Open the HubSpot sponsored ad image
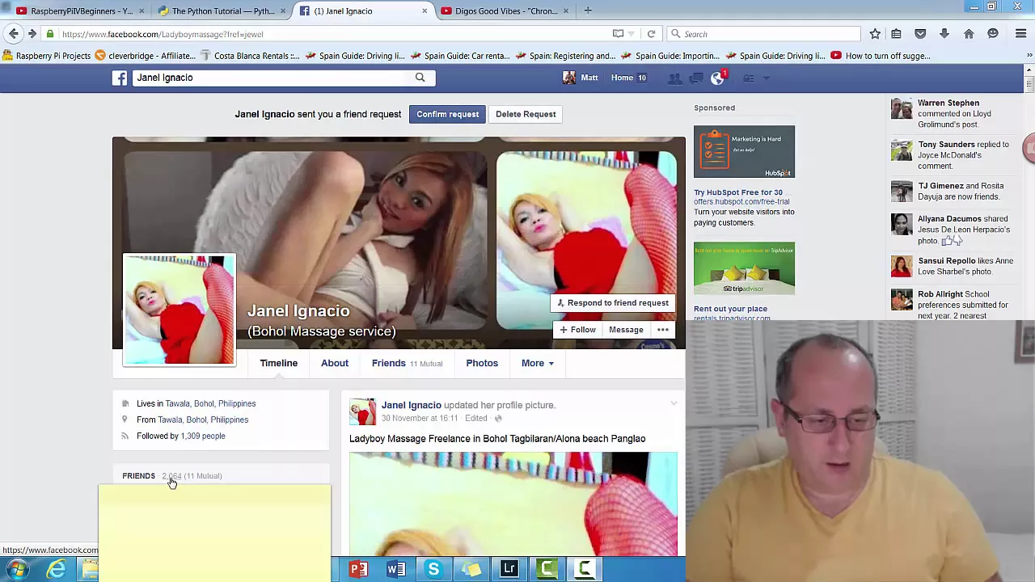This screenshot has height=582, width=1035. click(744, 151)
